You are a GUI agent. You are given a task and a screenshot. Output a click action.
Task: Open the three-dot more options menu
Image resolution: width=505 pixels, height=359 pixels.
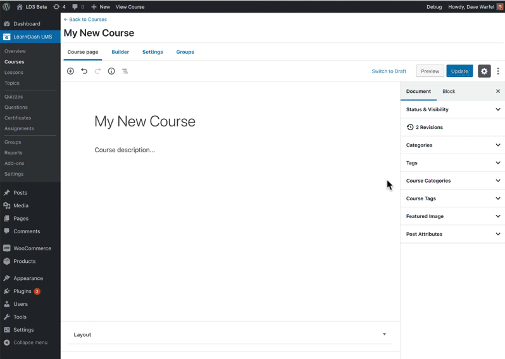point(498,71)
